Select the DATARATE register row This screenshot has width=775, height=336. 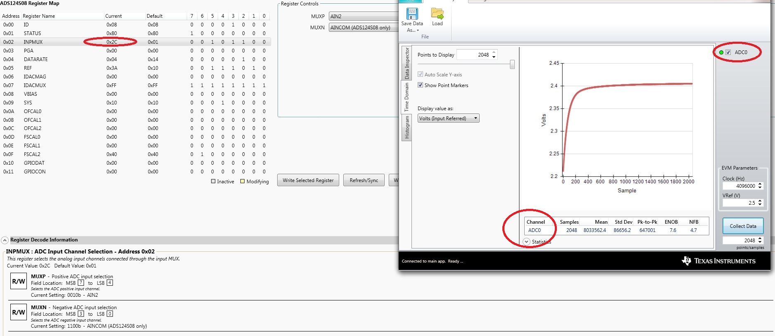click(136, 59)
